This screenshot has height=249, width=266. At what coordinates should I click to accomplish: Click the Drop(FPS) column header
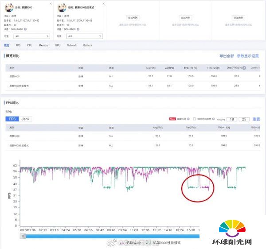(x=234, y=68)
